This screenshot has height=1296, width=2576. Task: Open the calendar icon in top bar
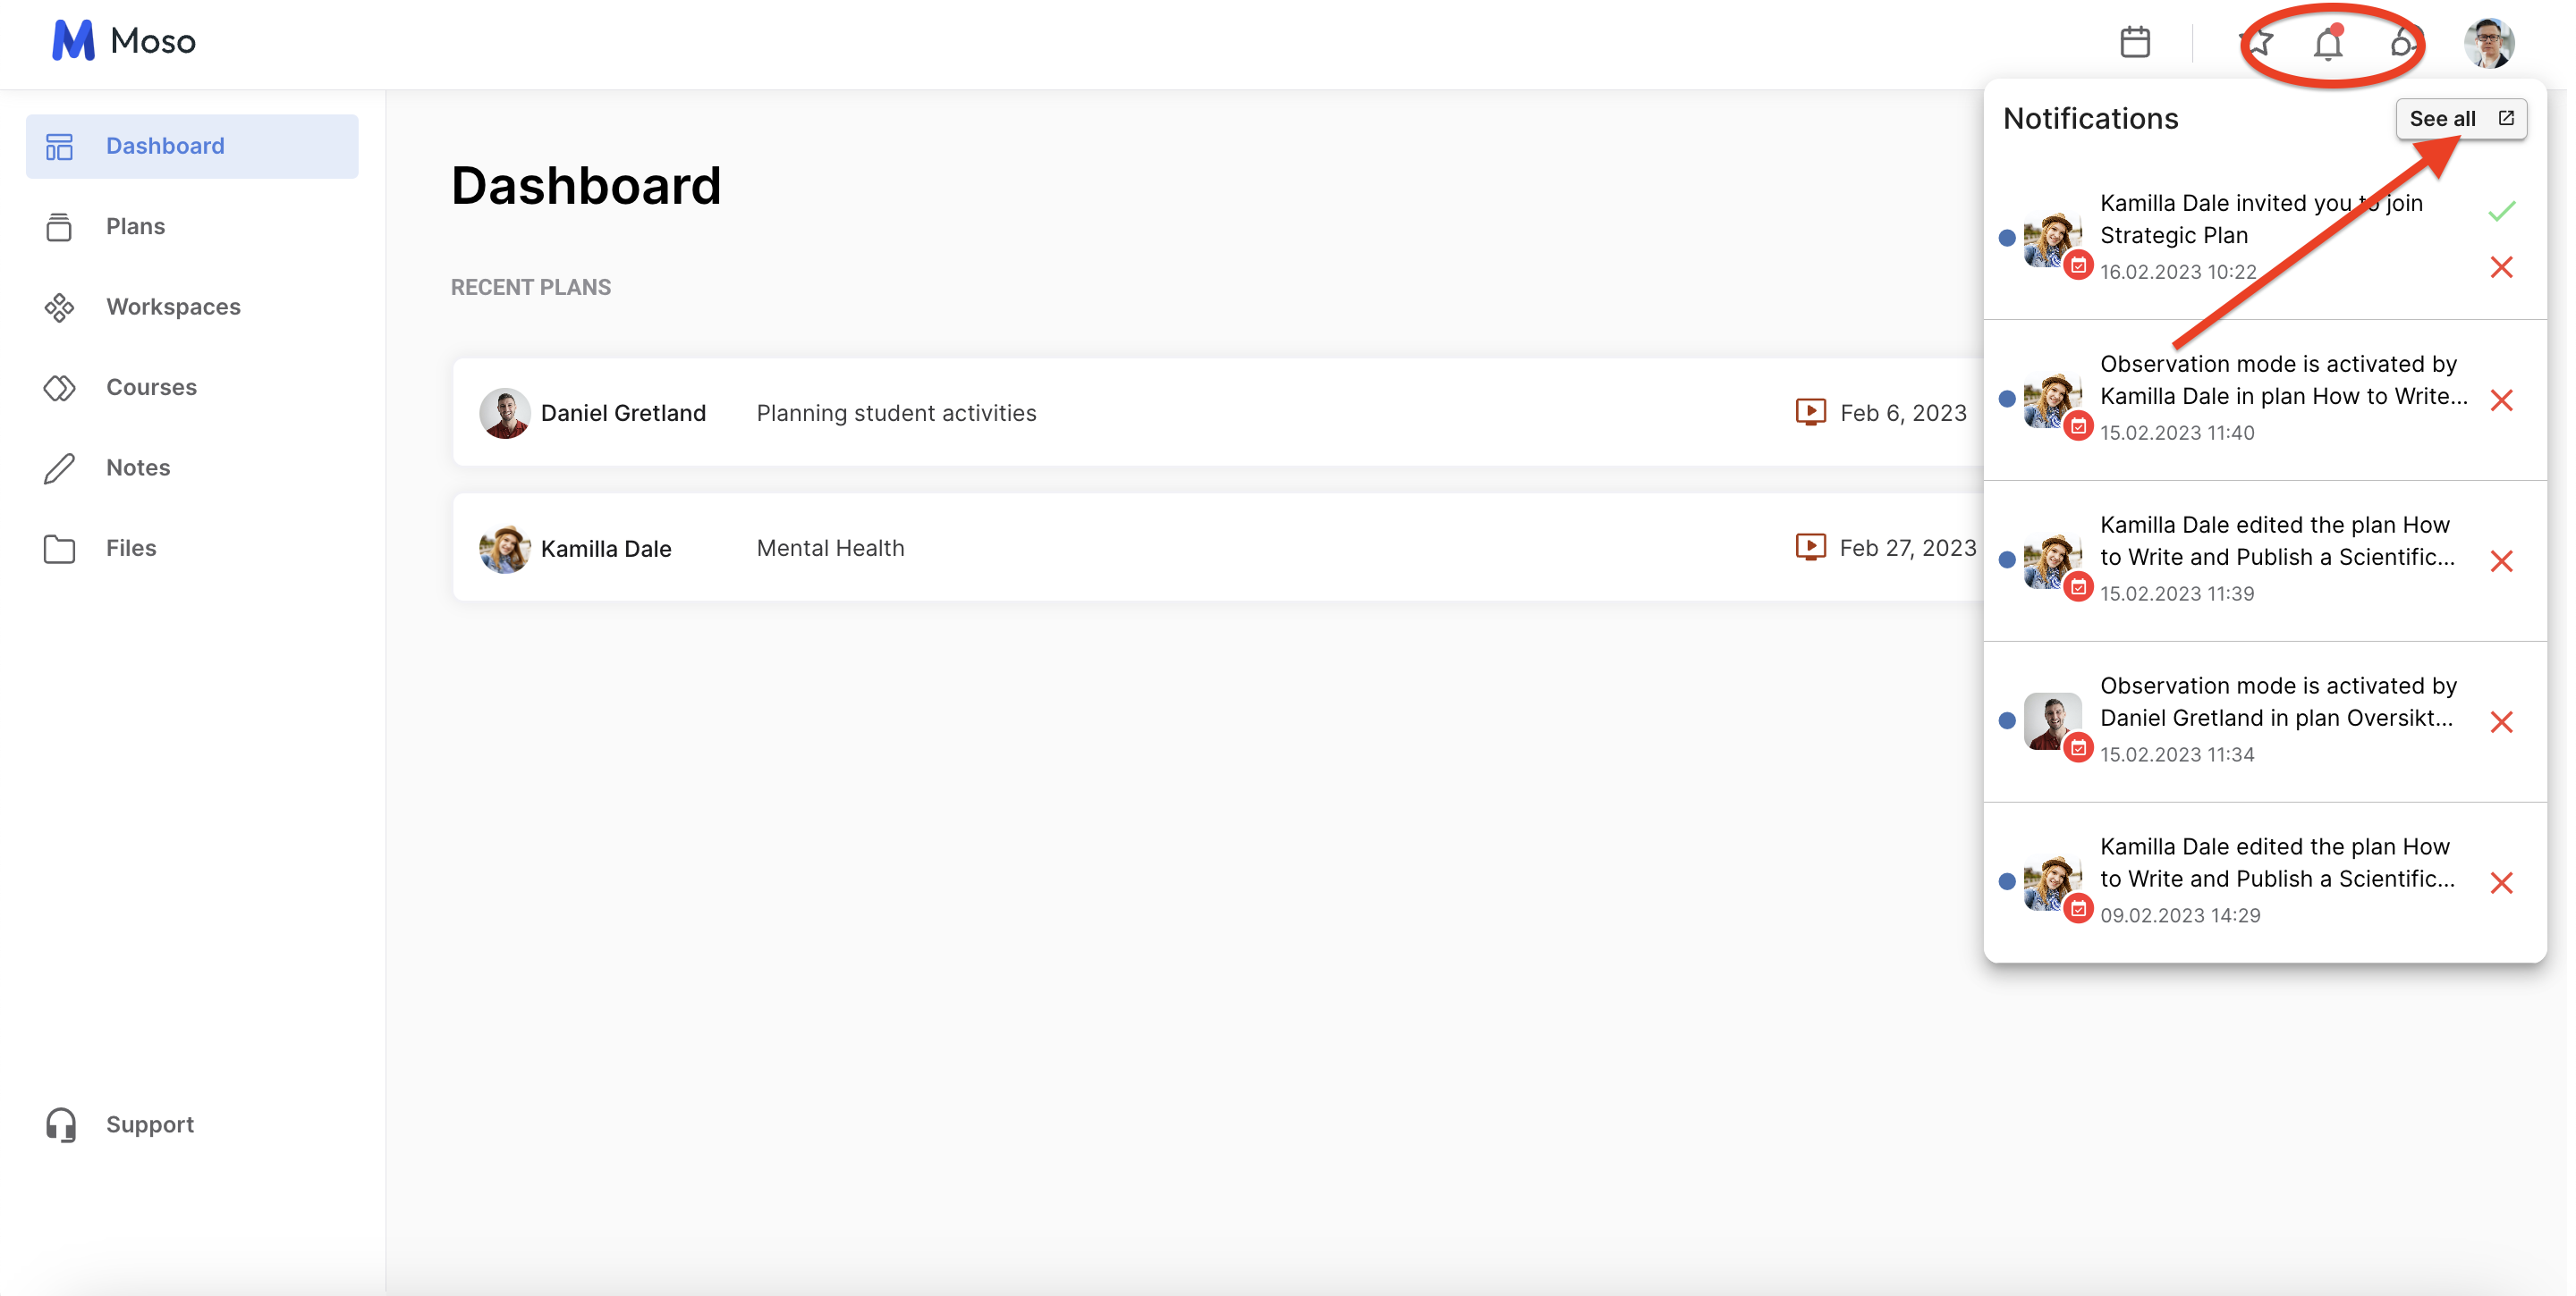point(2135,42)
